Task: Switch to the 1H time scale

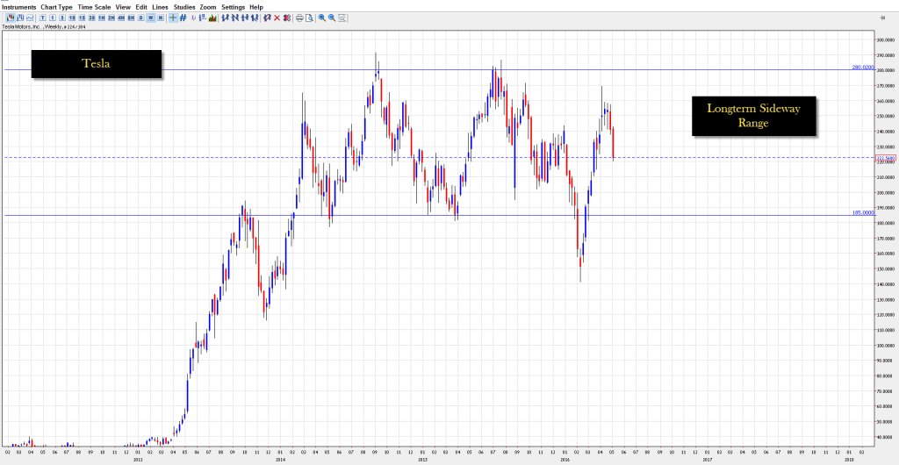Action: coord(102,18)
